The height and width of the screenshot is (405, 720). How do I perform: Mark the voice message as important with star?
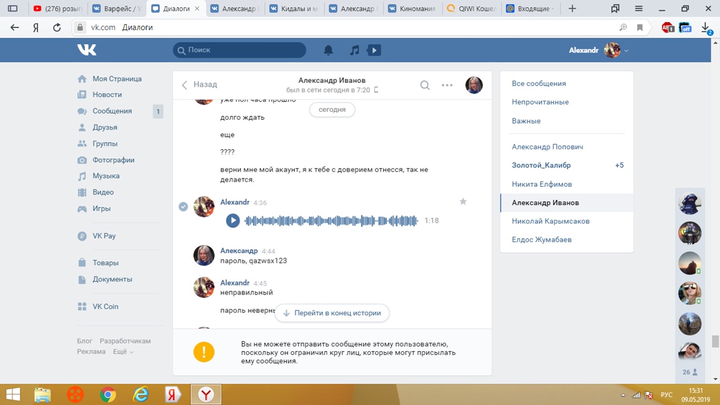pos(463,201)
